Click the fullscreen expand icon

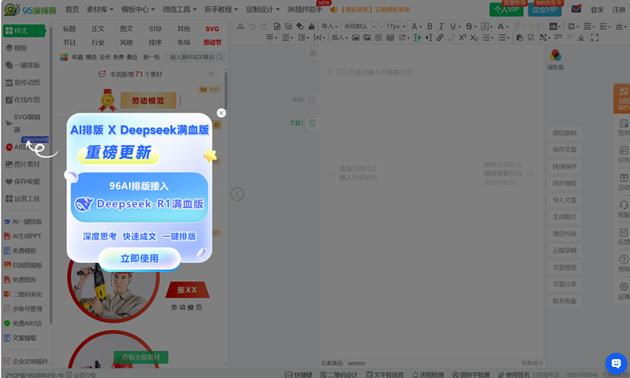pos(595,38)
